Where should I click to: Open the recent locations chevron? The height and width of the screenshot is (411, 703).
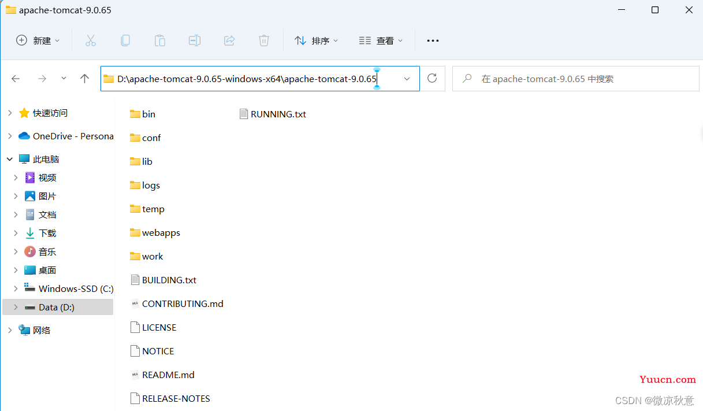(64, 78)
